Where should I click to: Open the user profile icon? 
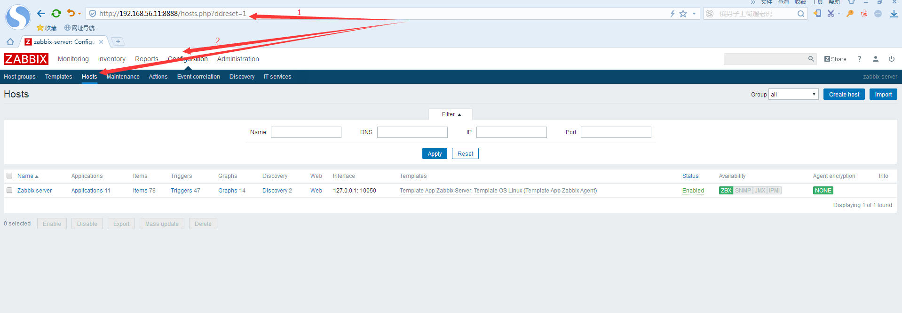[x=876, y=59]
